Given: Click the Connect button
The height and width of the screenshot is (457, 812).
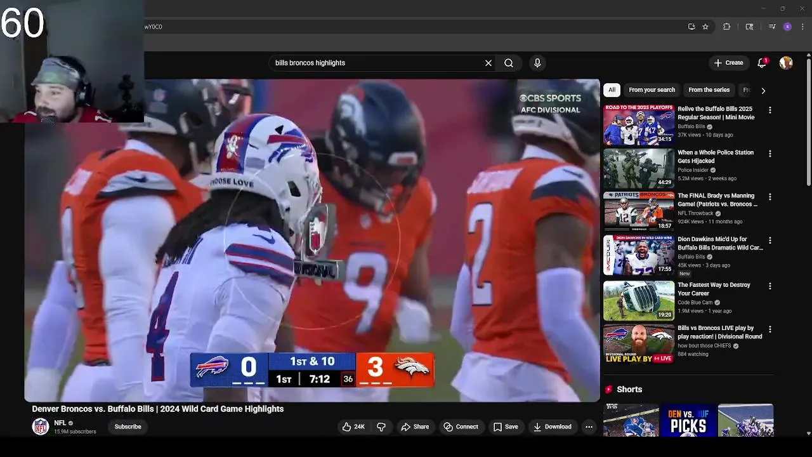Looking at the screenshot, I should click(x=461, y=427).
